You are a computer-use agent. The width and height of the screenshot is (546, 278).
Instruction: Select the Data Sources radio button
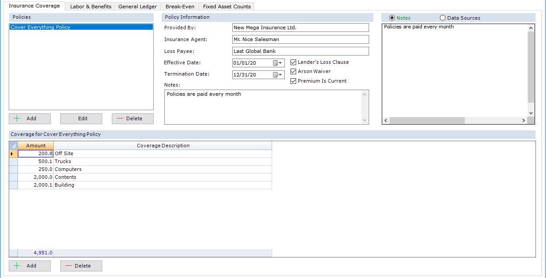443,18
